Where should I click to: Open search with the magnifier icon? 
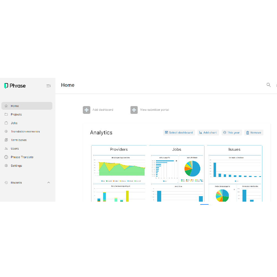[x=268, y=85]
